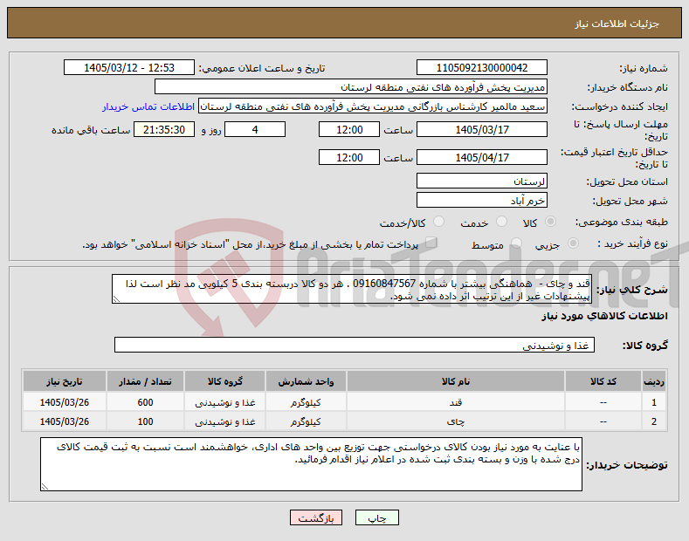Click the announcement date field 1405/03/12 - 12:53
Screen dimensions: 689x541
coord(129,68)
